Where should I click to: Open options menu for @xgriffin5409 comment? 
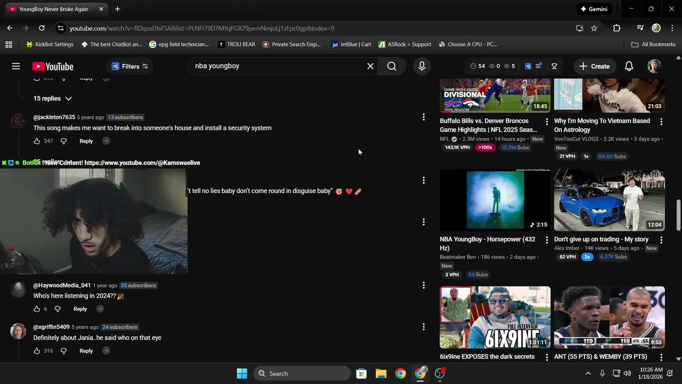click(424, 327)
